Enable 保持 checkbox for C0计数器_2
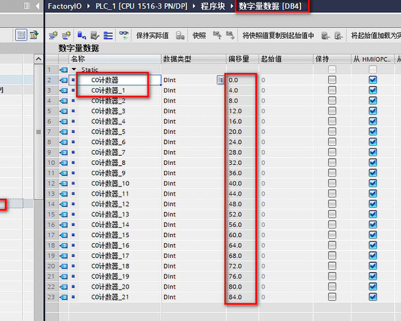 click(x=332, y=101)
